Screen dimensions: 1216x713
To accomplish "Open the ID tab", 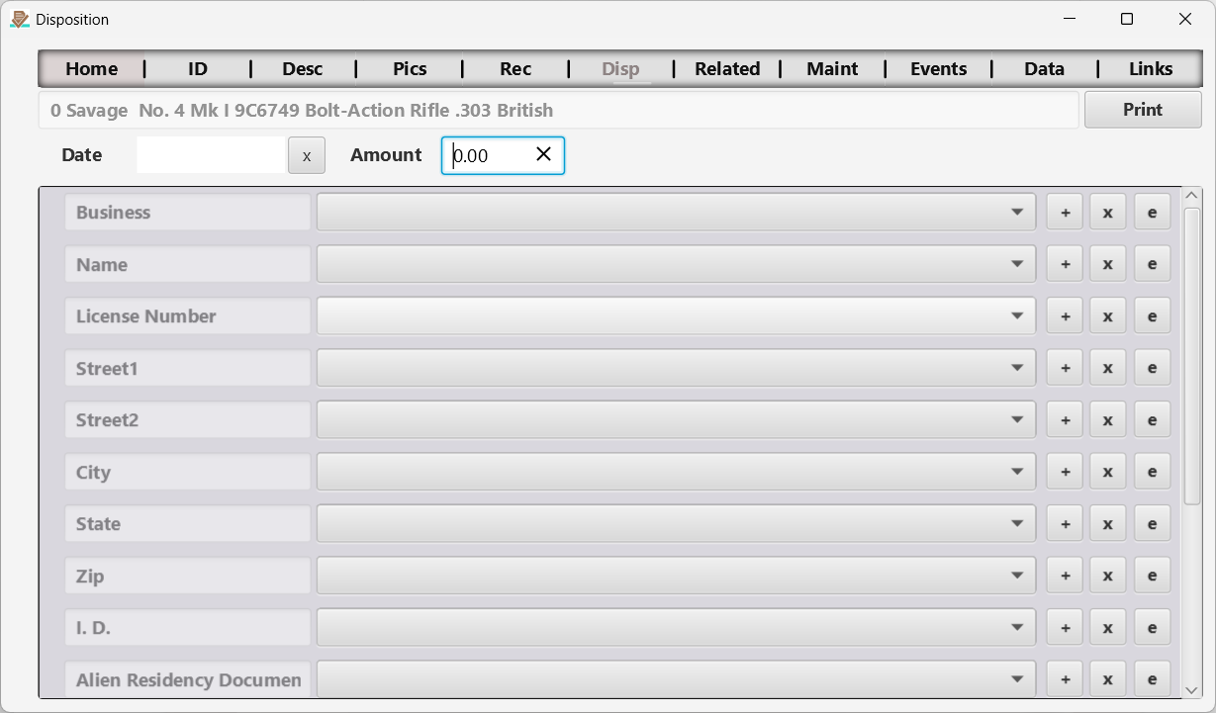I will (x=198, y=68).
